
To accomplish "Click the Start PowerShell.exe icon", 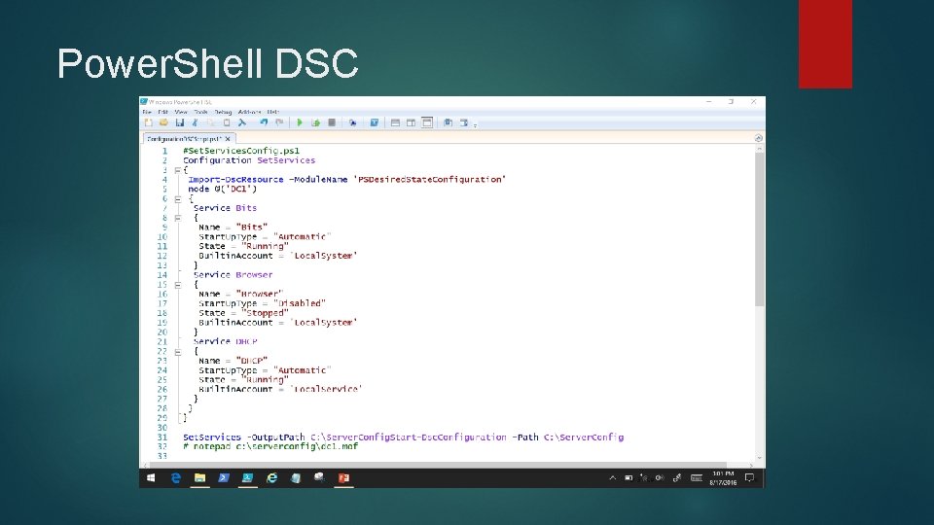I will coord(374,122).
